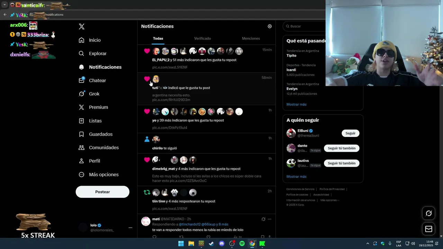Click the repost icon on tiin tinn notification

pos(147,192)
